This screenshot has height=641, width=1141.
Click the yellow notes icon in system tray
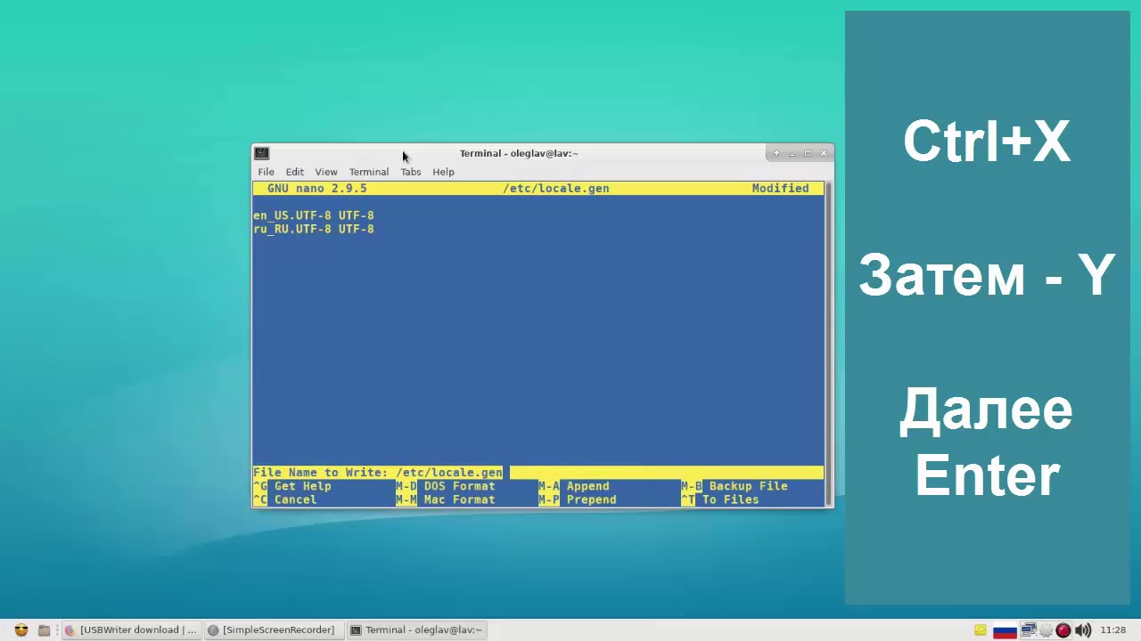981,629
